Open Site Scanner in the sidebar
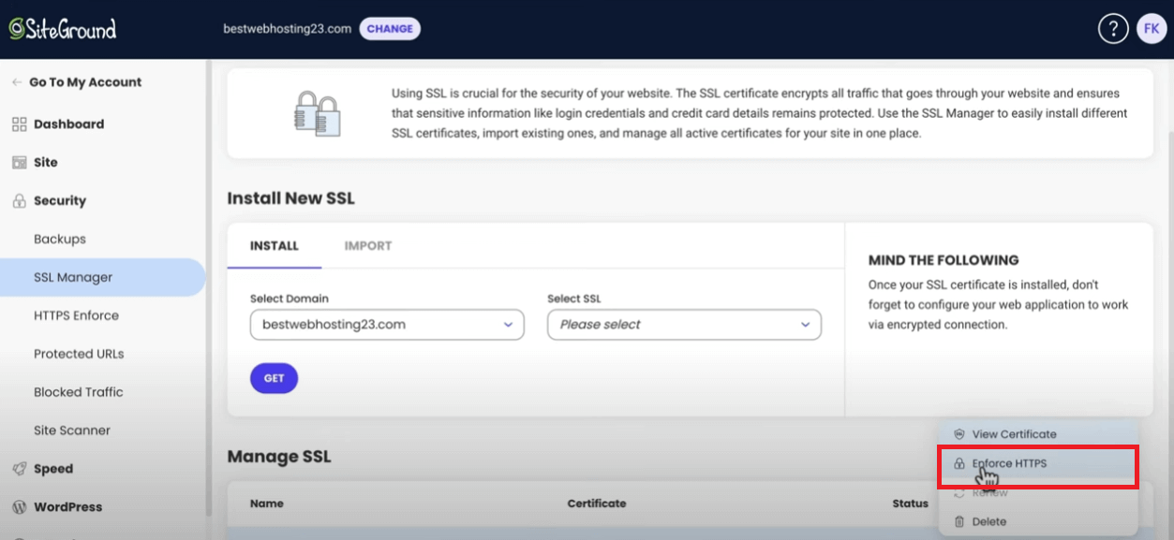 pyautogui.click(x=72, y=431)
